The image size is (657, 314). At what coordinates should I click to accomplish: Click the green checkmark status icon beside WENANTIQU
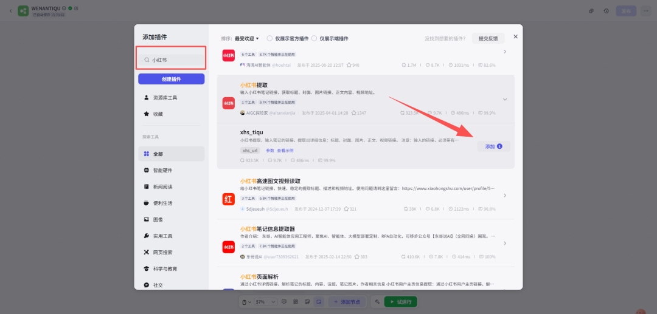(70, 8)
